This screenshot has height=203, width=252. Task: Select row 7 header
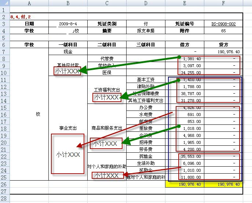(5, 52)
